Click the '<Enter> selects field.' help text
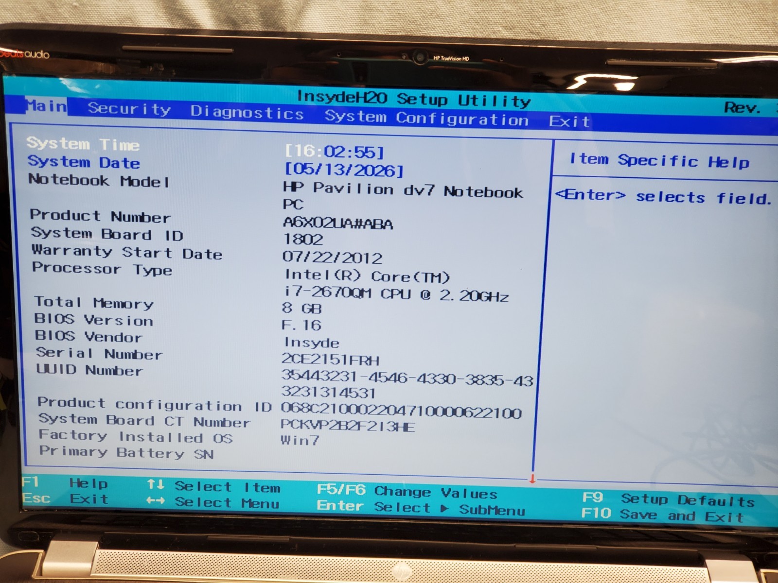Viewport: 778px width, 583px height. [663, 196]
